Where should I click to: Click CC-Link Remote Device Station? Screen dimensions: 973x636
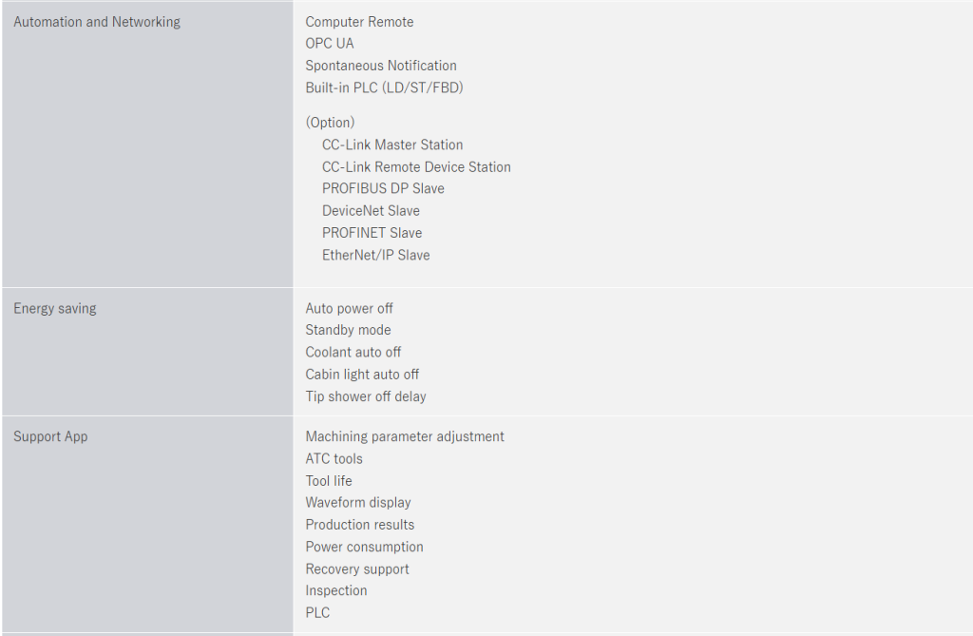(x=416, y=166)
